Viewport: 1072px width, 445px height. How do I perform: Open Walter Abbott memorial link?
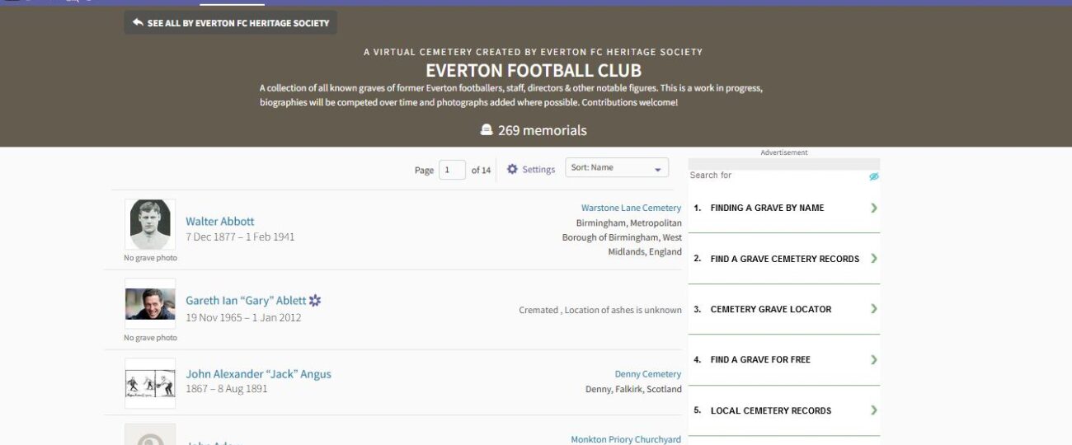[x=219, y=221]
